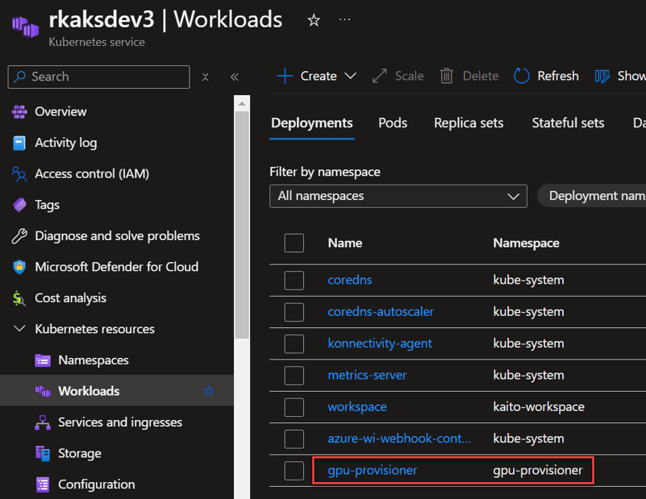The height and width of the screenshot is (499, 646).
Task: Collapse sidebar with double chevron icon
Action: click(x=235, y=77)
